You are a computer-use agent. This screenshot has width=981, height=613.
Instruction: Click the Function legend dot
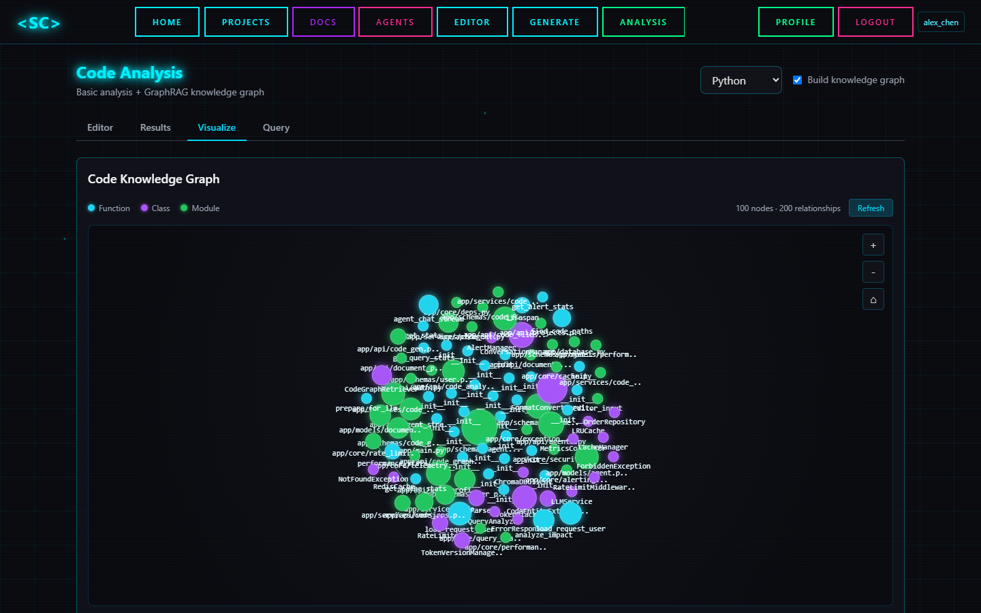[x=91, y=208]
